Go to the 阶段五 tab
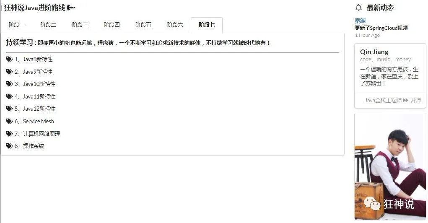This screenshot has height=223, width=428. (x=143, y=25)
